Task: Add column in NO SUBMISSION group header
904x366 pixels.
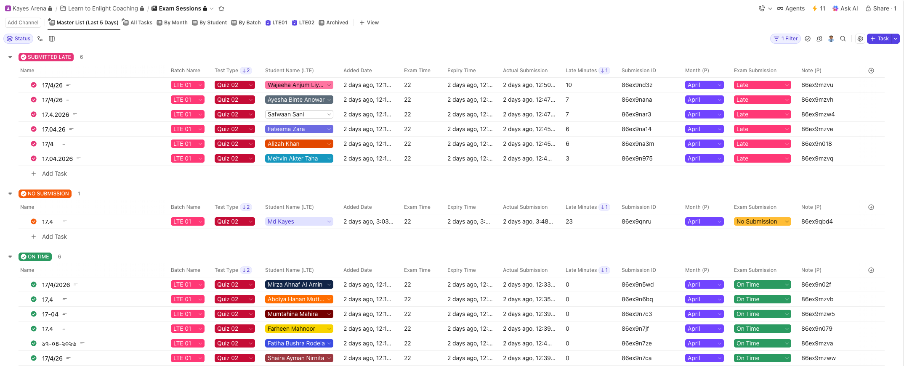Action: tap(871, 207)
